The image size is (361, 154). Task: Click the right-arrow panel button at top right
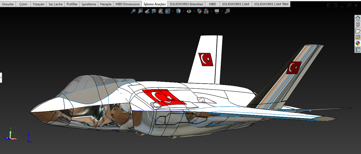coord(335,5)
